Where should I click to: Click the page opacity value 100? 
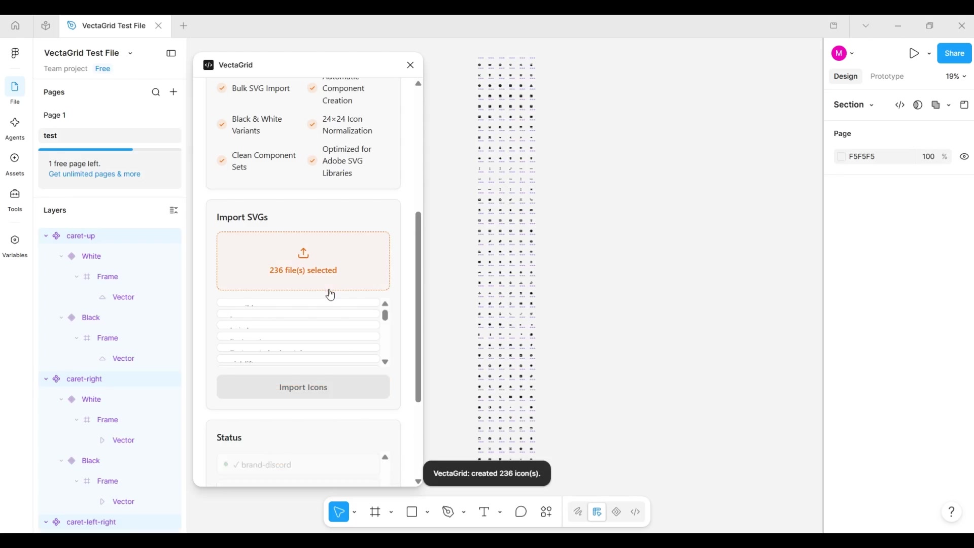(x=928, y=157)
